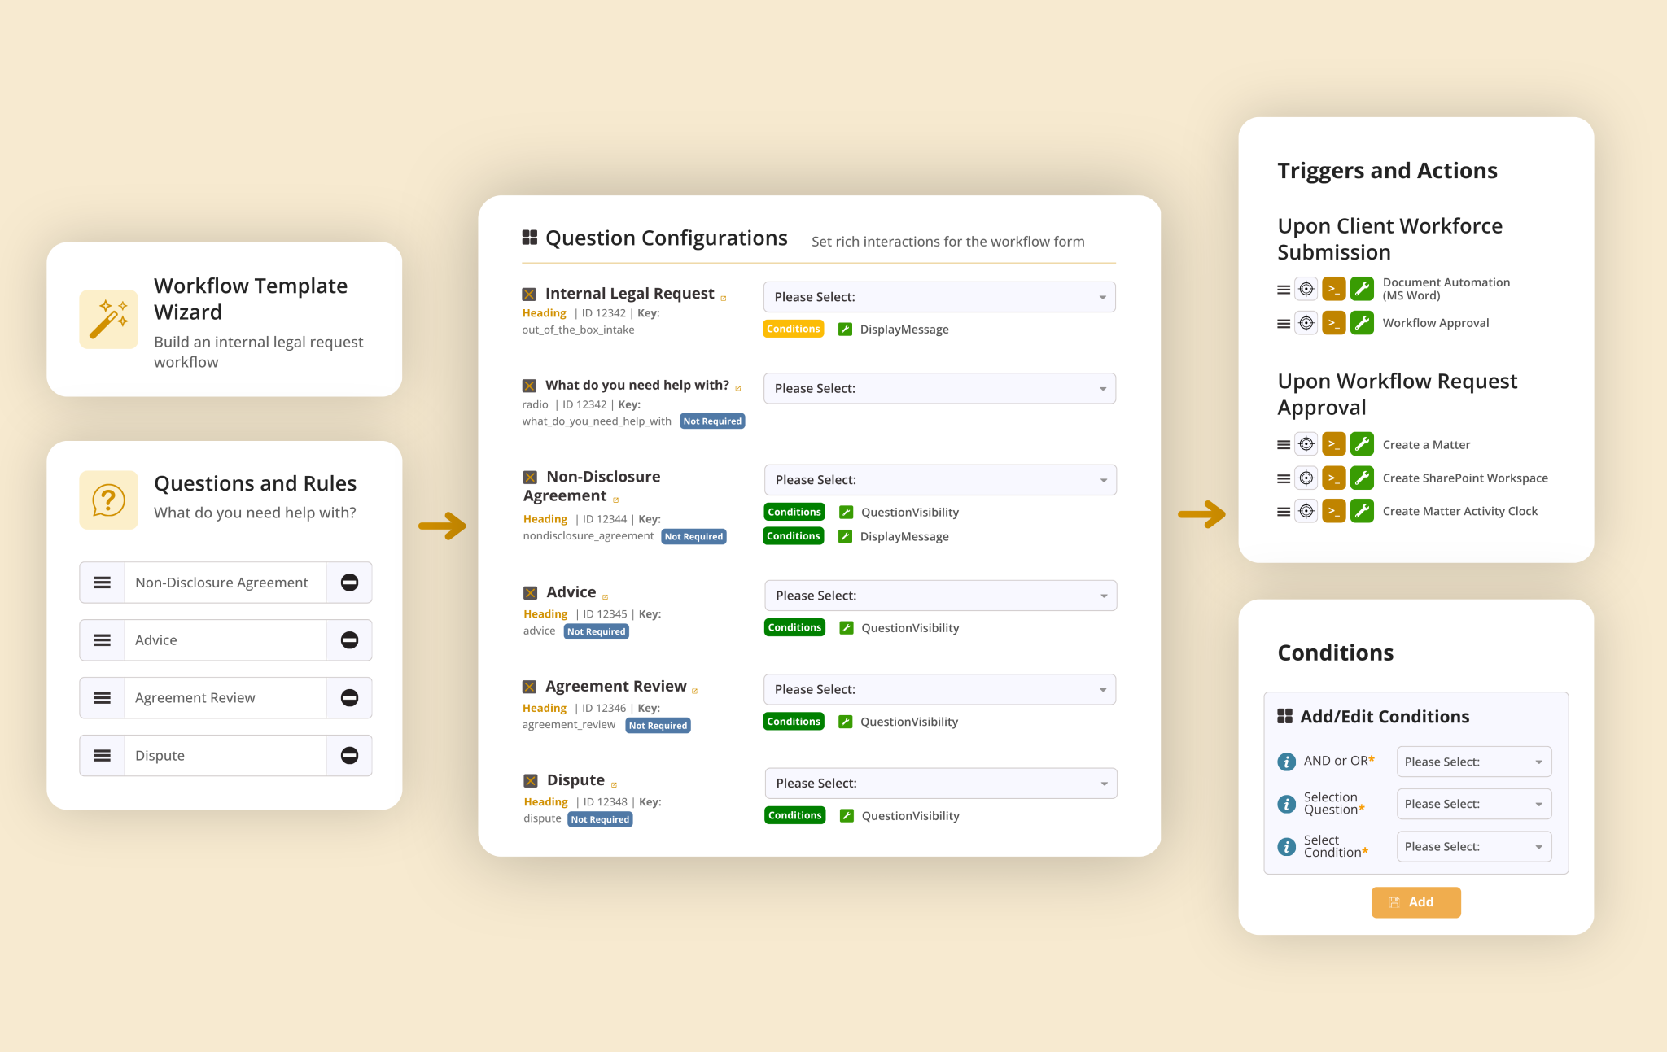Viewport: 1667px width, 1052px height.
Task: Click the info icon next to Select Condition
Action: [x=1287, y=847]
